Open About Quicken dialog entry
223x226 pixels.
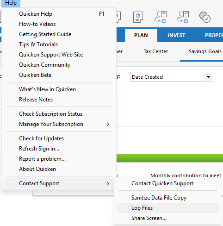59,169
